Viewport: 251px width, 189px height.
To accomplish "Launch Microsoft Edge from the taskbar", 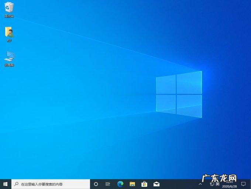I will point(120,184).
